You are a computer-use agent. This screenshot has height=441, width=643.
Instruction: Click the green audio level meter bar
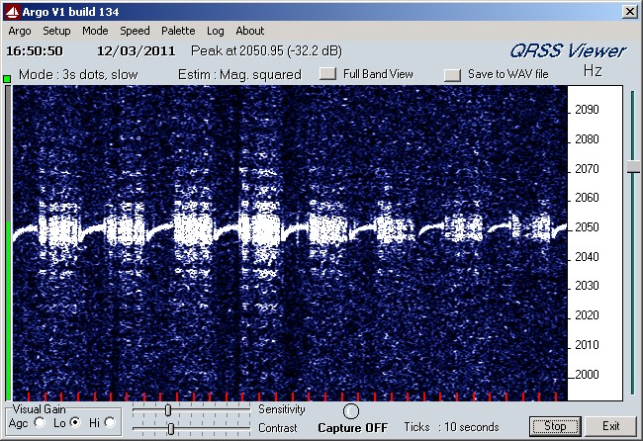click(x=8, y=310)
